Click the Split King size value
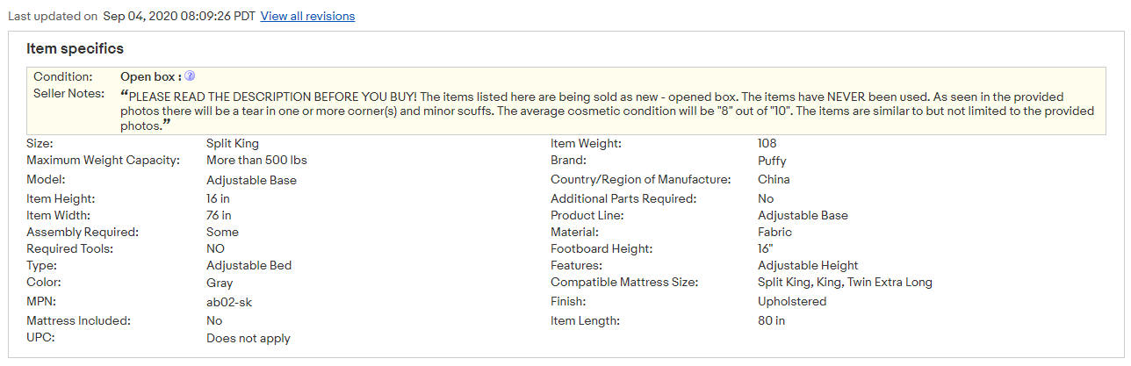Viewport: 1131px width, 366px height. pos(233,143)
